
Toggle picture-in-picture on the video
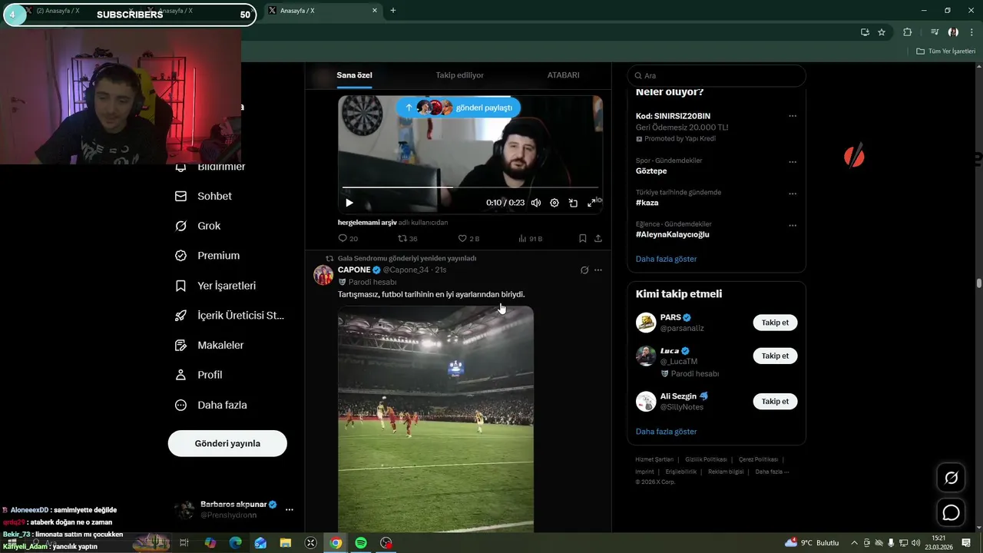[x=573, y=203]
